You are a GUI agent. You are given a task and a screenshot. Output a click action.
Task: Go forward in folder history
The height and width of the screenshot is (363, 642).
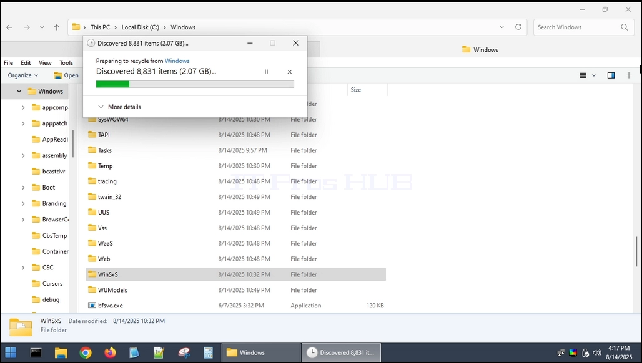(x=27, y=27)
